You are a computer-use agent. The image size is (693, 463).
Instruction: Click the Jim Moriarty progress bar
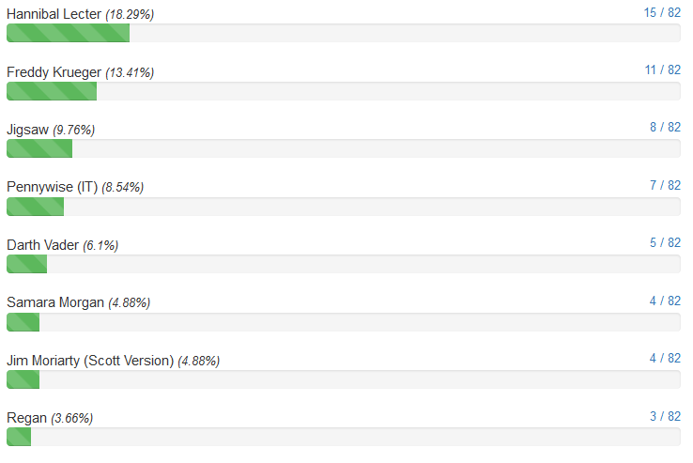344,379
